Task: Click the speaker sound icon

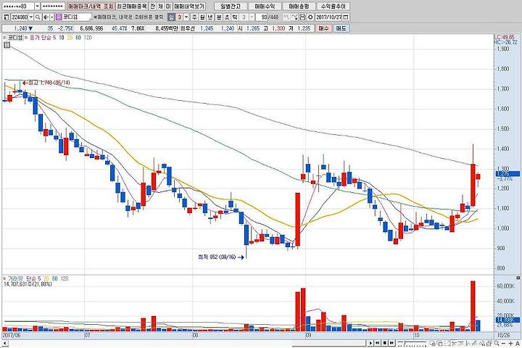Action: tap(46, 17)
